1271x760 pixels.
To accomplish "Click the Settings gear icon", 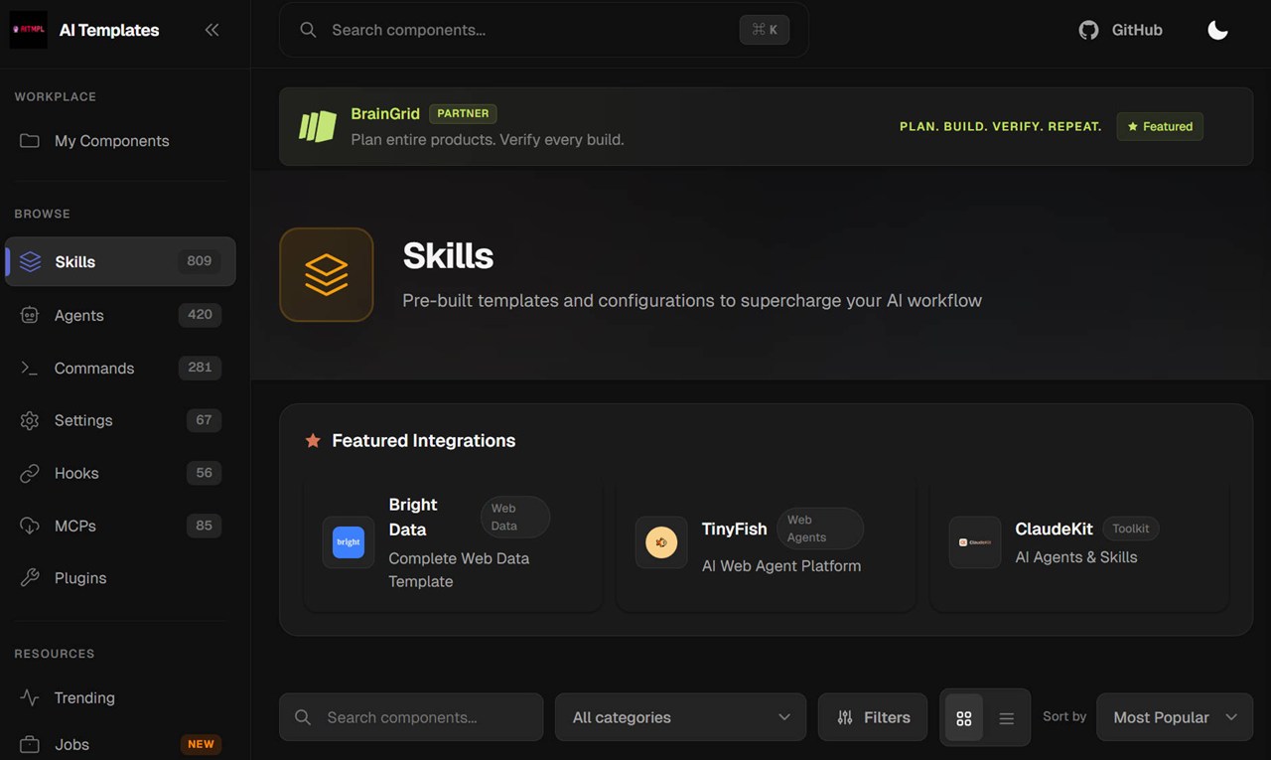I will tap(30, 420).
